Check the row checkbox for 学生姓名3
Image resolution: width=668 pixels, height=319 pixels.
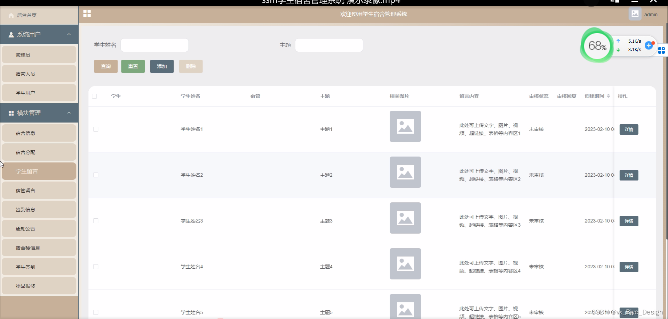96,221
